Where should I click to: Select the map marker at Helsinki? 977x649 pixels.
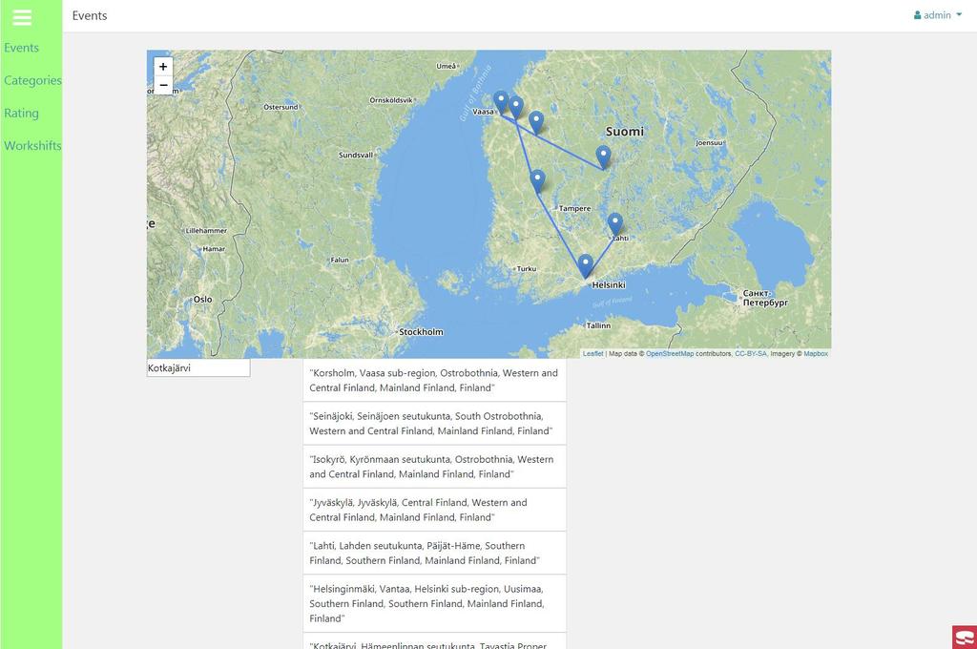[x=585, y=265]
